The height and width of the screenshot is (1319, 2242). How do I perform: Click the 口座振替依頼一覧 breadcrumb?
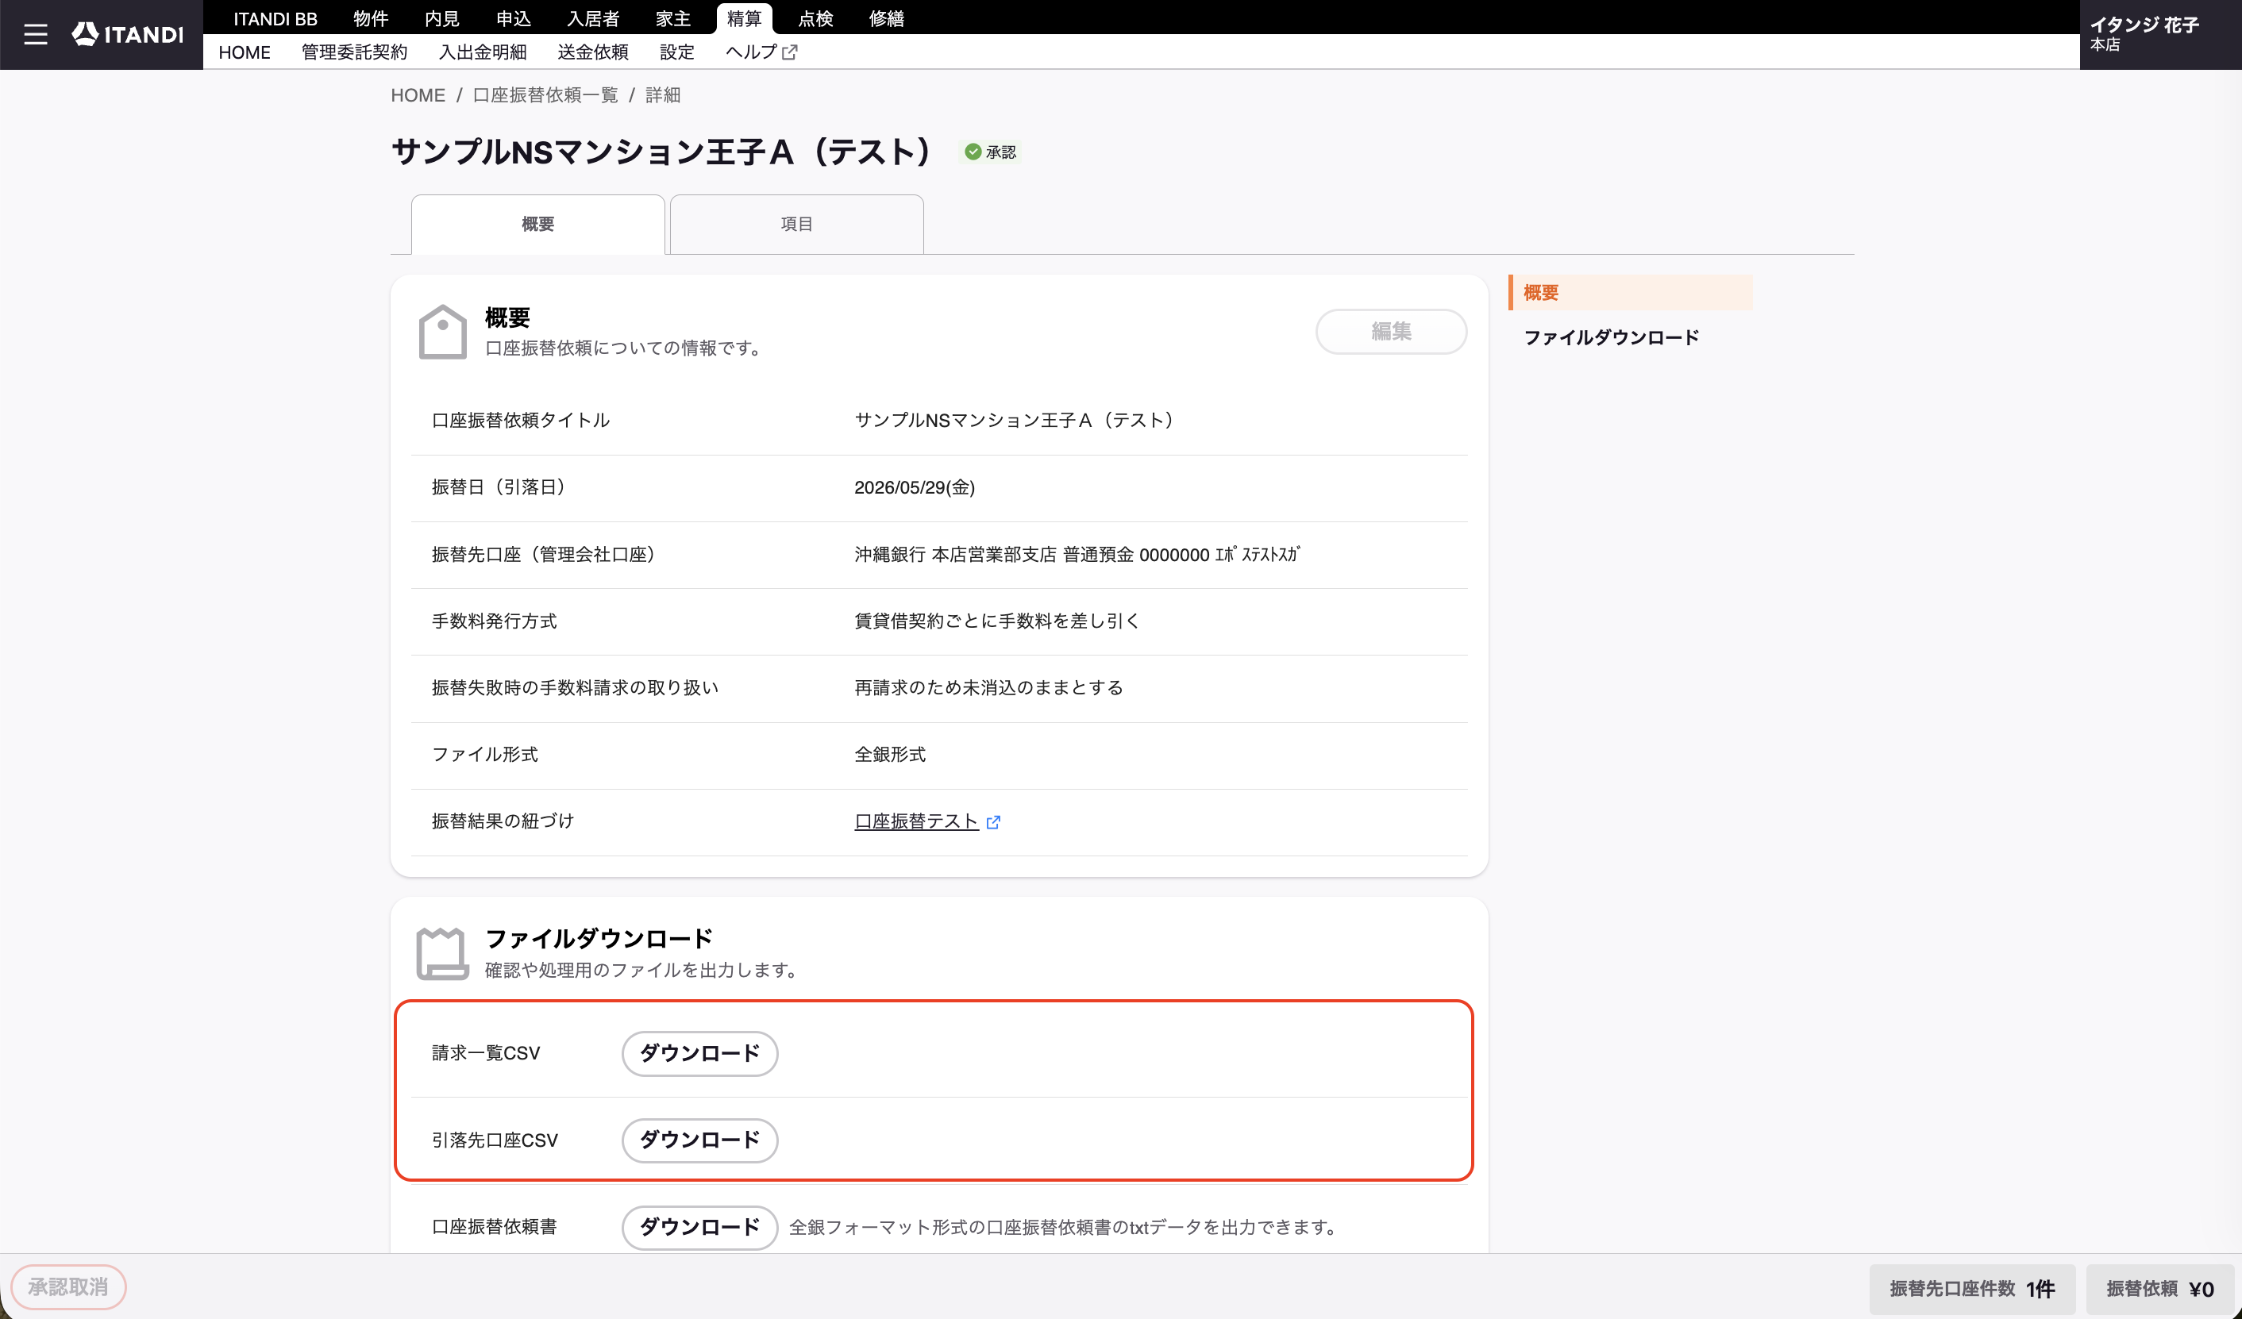(x=545, y=95)
